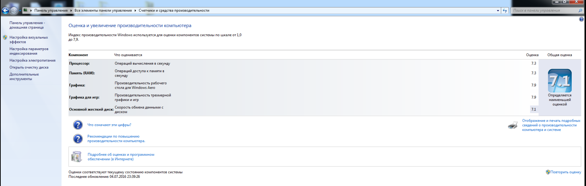Image resolution: width=586 pixels, height=186 pixels.
Task: Click the refresh icon beside the address bar
Action: (x=505, y=11)
